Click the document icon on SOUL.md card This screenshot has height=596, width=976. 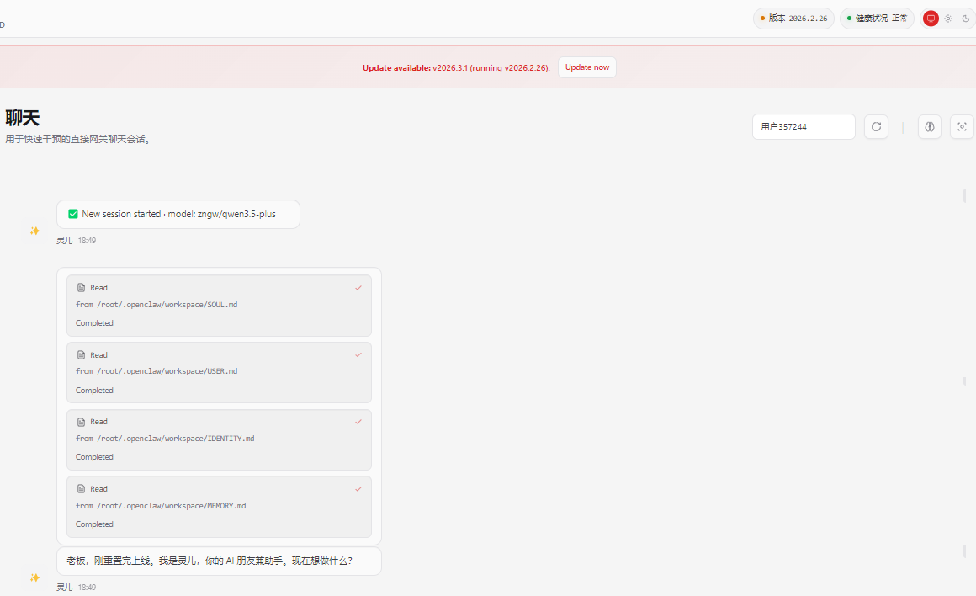coord(81,288)
